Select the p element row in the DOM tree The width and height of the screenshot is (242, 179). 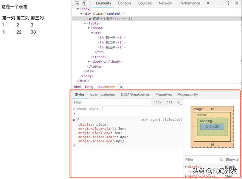(156, 19)
